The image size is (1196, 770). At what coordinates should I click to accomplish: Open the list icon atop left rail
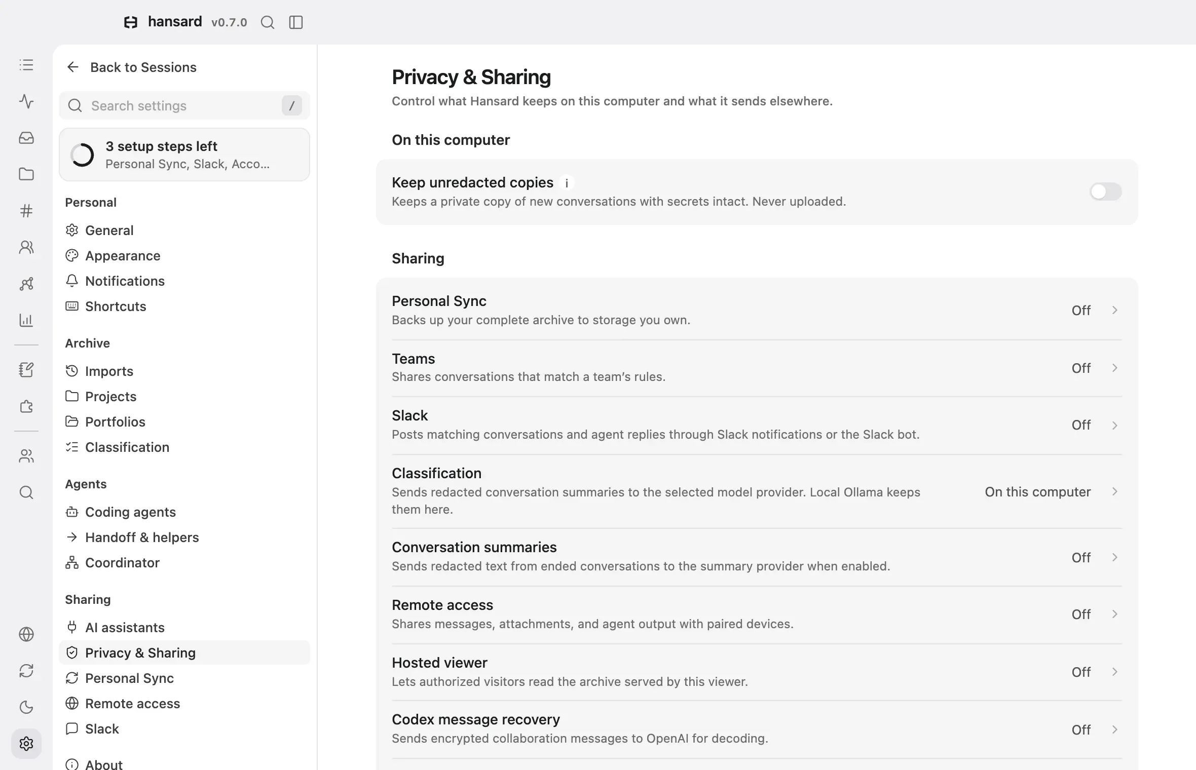[26, 65]
